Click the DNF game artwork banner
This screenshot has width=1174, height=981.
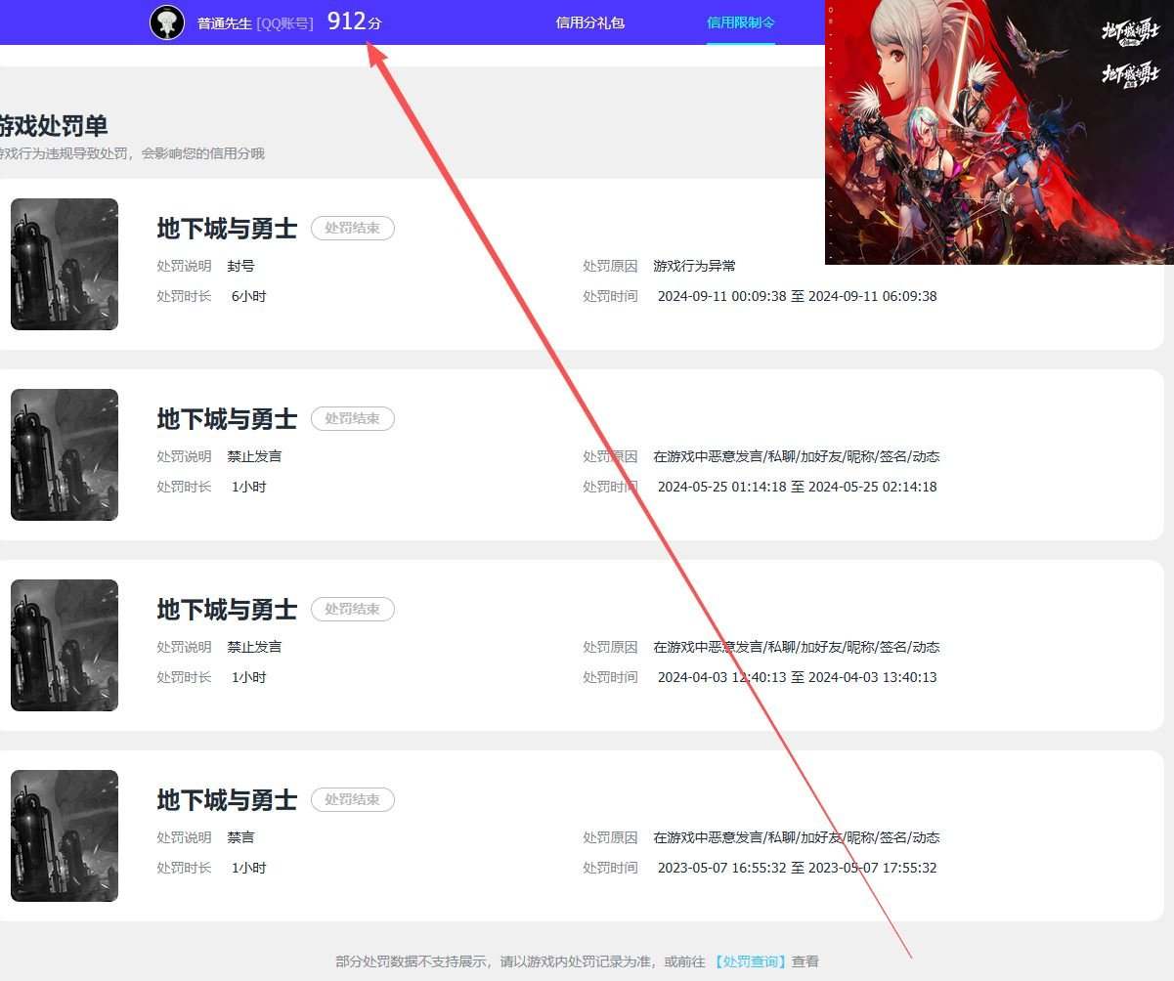click(999, 132)
